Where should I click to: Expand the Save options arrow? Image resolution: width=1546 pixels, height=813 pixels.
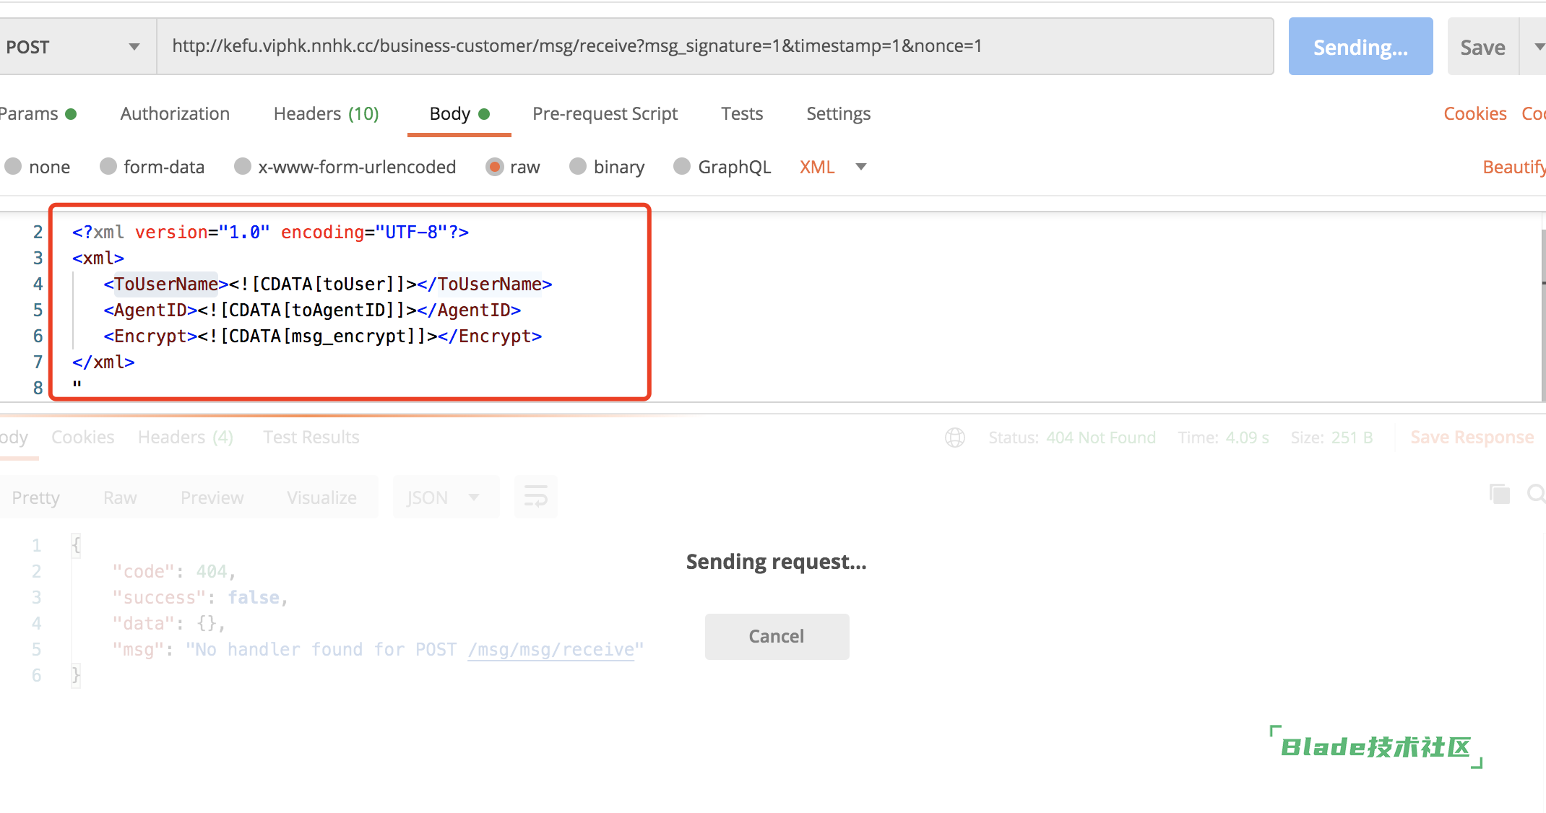(1538, 47)
